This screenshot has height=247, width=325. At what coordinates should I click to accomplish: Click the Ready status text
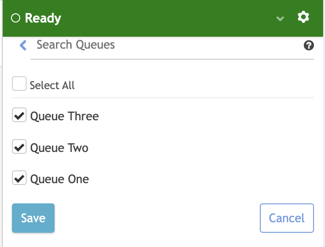pyautogui.click(x=43, y=18)
